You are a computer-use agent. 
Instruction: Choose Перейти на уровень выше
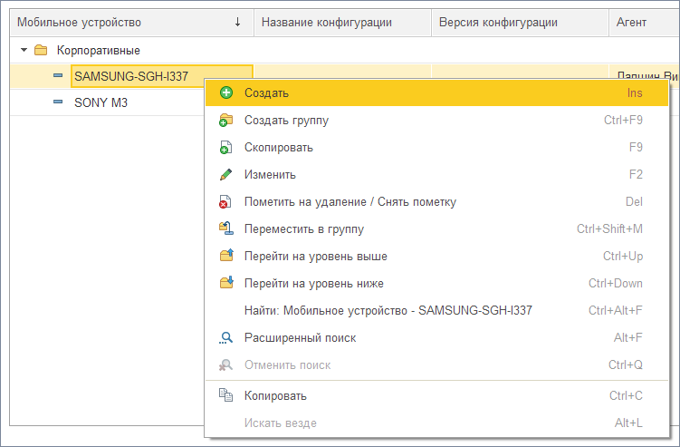click(436, 257)
